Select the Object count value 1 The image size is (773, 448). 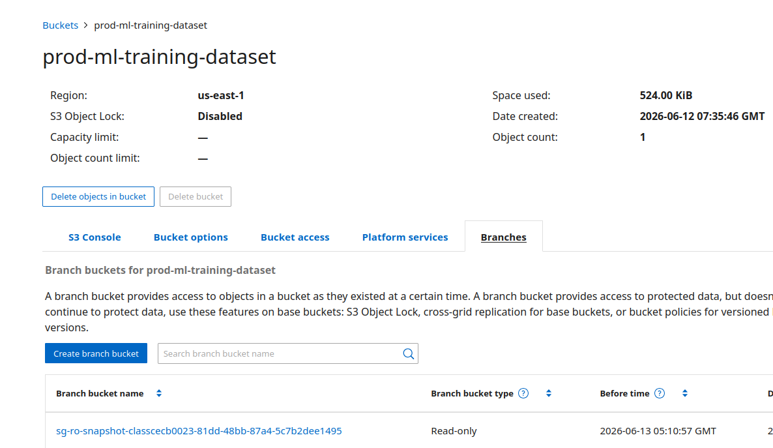point(643,137)
